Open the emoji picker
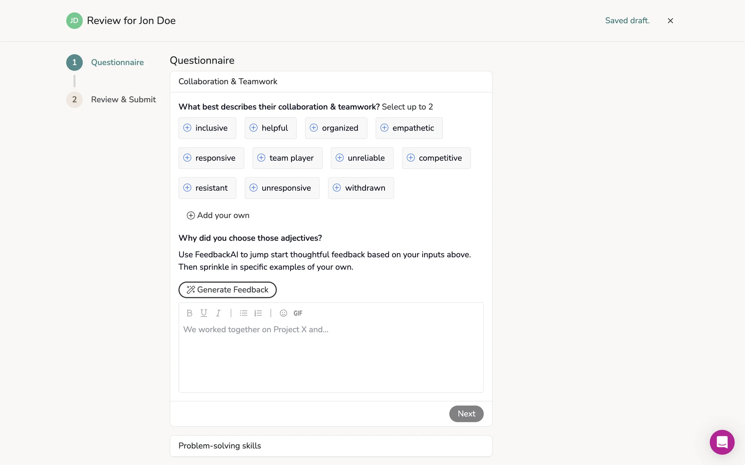The height and width of the screenshot is (465, 745). [283, 313]
